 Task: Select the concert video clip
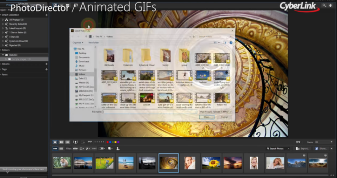(x=147, y=99)
